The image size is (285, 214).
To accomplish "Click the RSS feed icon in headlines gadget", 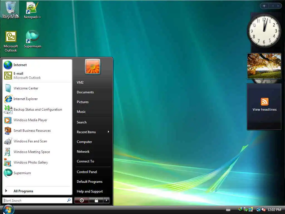I will tap(264, 101).
